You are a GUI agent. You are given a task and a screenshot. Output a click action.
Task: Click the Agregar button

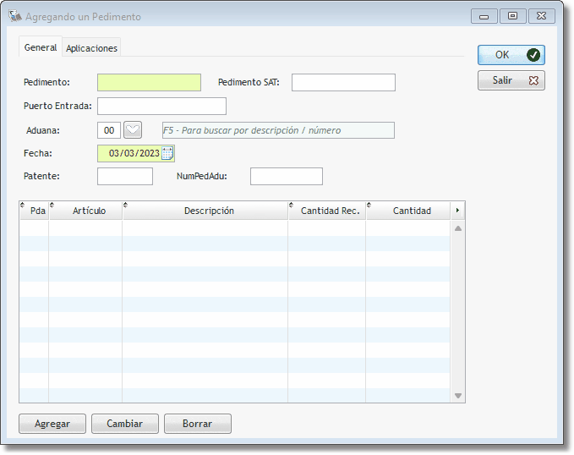coord(52,424)
